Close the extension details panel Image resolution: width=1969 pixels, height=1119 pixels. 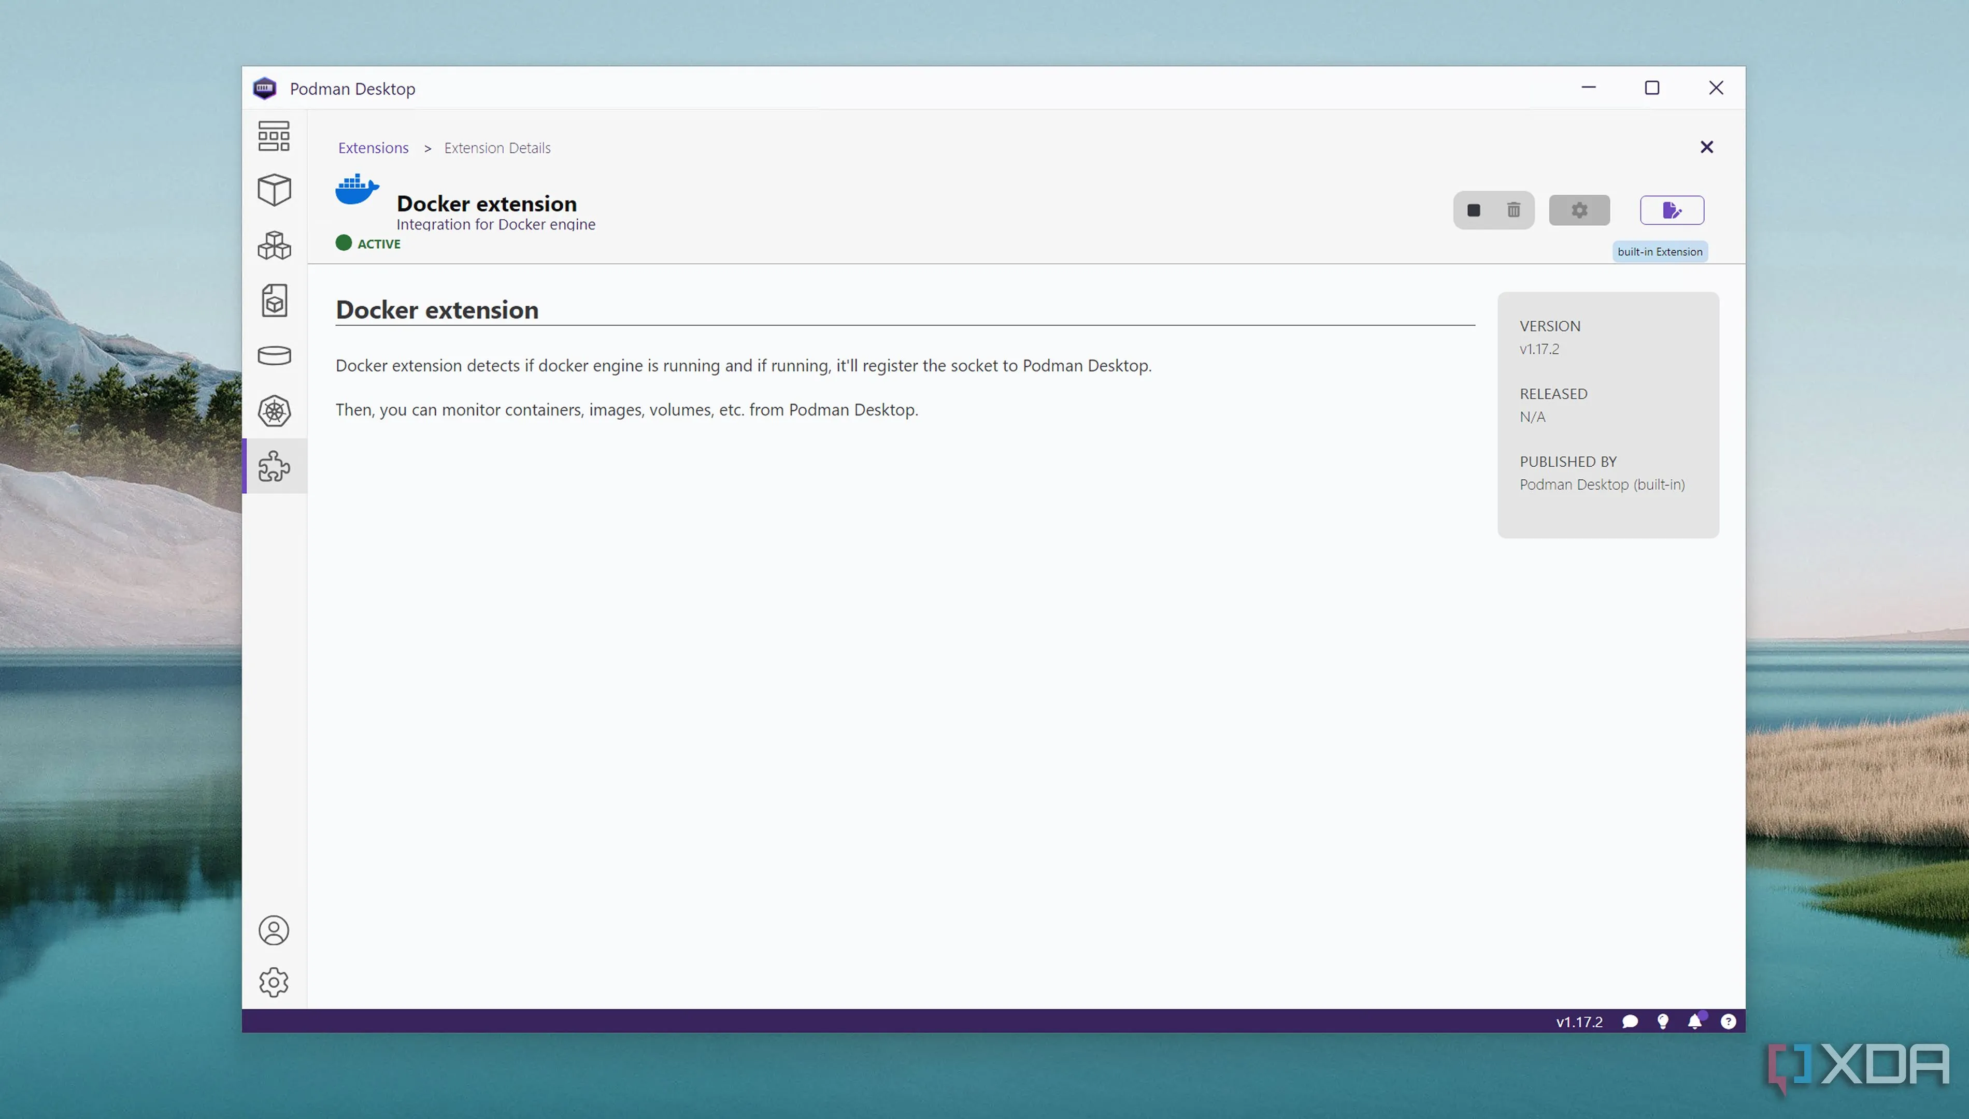coord(1706,147)
